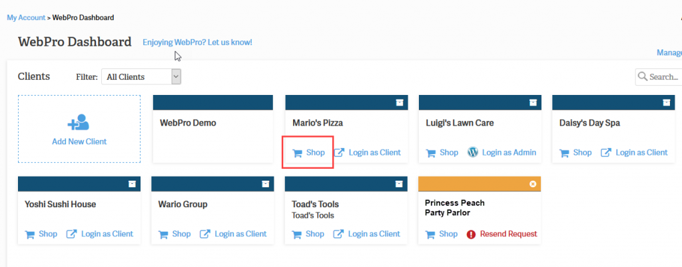Open Shop for Mario's Pizza
Image resolution: width=682 pixels, height=267 pixels.
tap(309, 153)
